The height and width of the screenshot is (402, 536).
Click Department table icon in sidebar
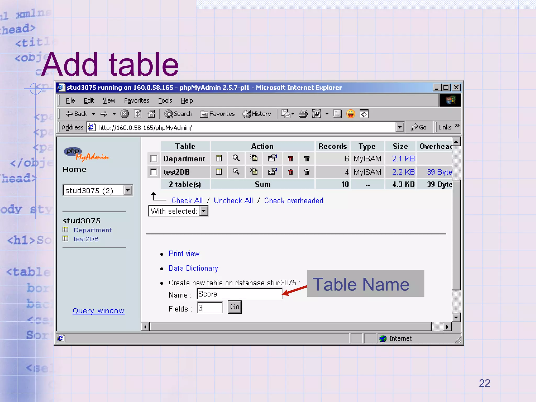tap(65, 230)
